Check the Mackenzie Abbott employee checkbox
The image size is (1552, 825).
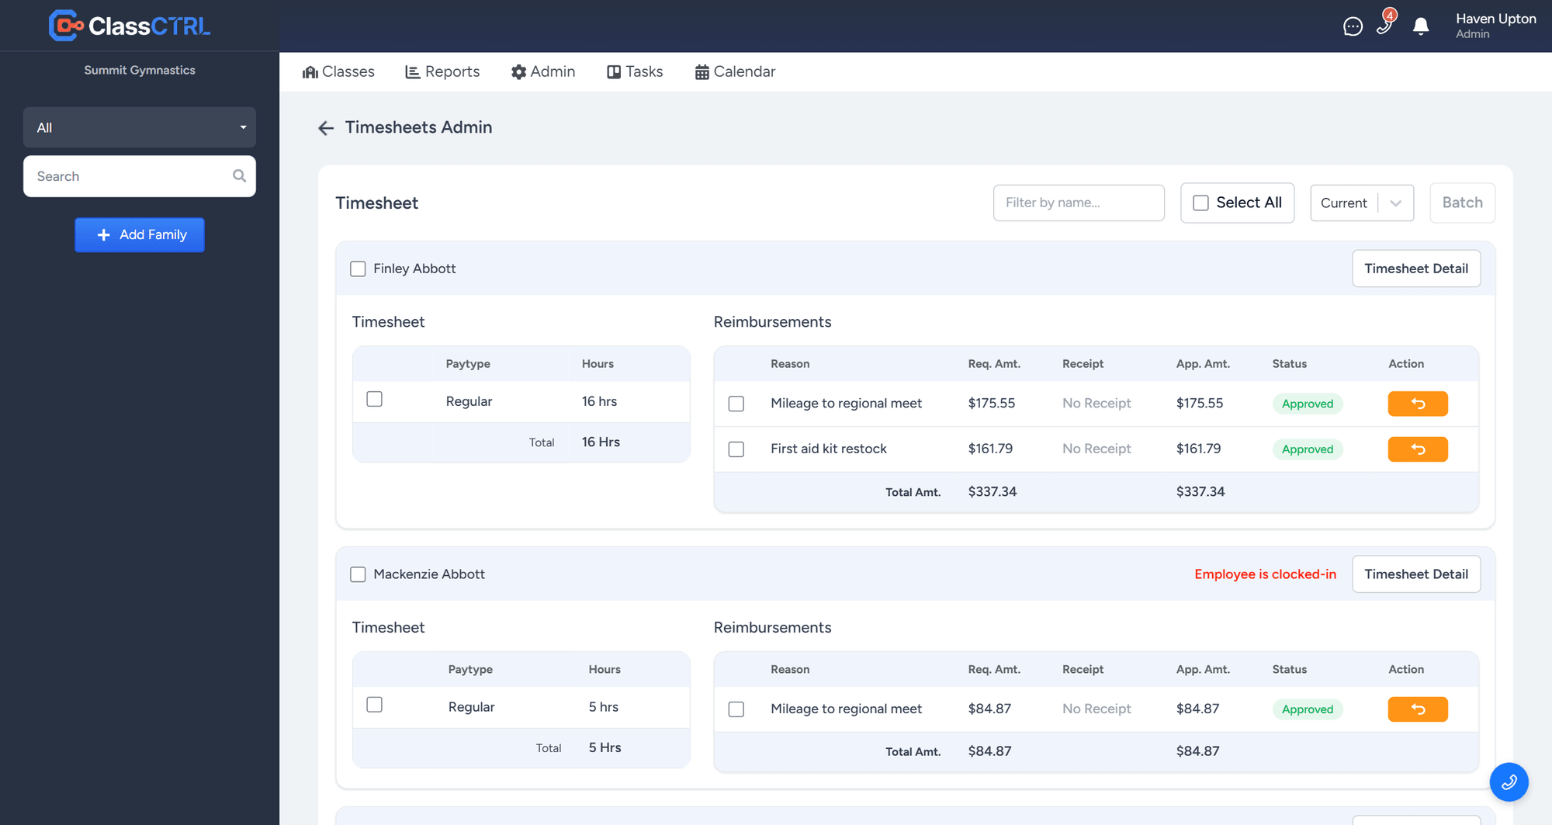(358, 574)
